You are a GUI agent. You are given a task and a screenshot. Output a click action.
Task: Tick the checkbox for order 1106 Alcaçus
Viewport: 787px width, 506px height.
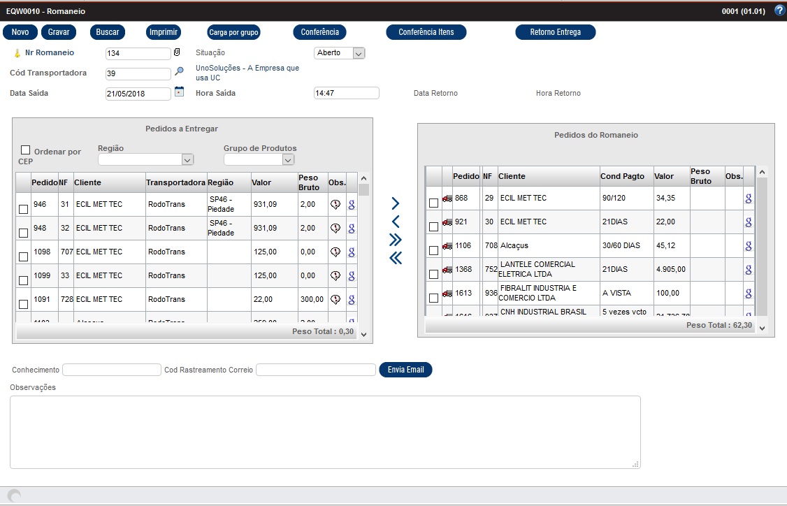point(433,250)
